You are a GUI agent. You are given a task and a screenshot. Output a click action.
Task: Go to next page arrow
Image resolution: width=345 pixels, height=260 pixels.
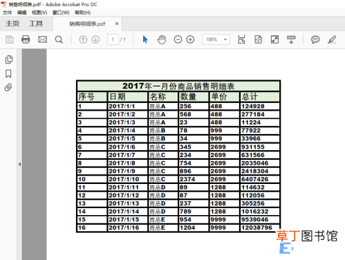[x=95, y=39]
